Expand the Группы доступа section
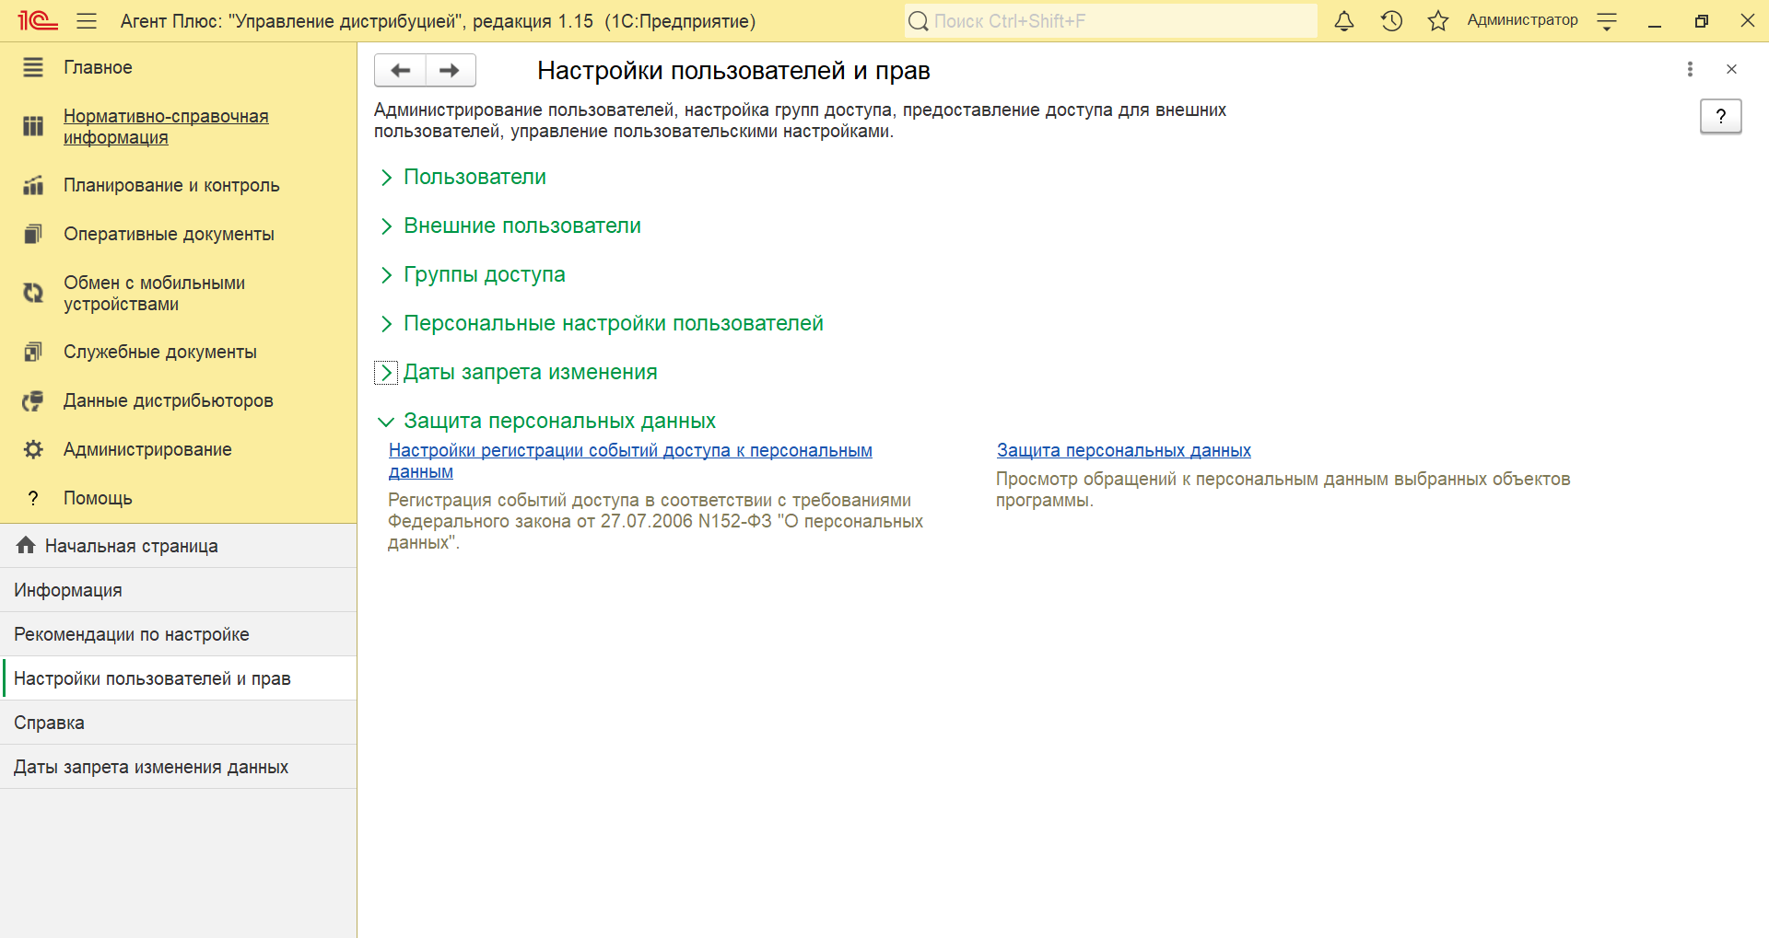 pos(484,274)
